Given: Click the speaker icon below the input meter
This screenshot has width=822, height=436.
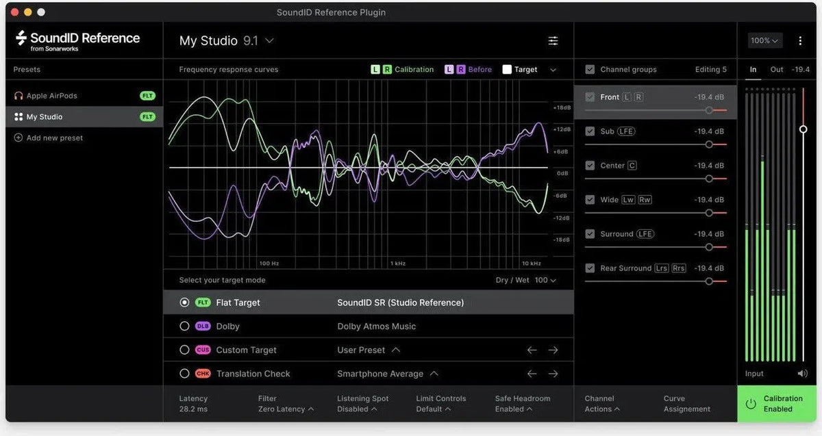Looking at the screenshot, I should pyautogui.click(x=801, y=373).
